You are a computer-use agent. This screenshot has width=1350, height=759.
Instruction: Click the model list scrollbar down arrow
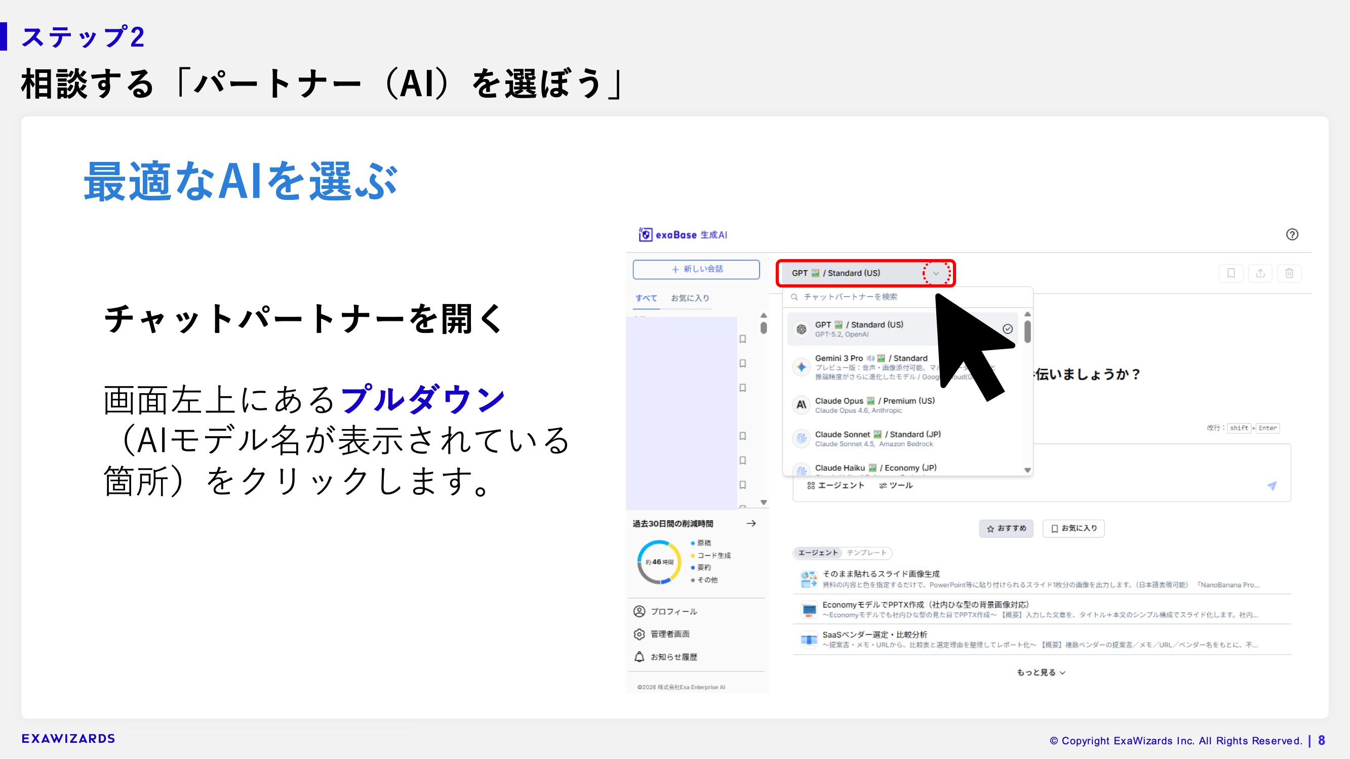pos(1027,470)
